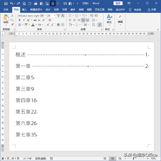
Task: Open the font size dropdown
Action: (55, 16)
